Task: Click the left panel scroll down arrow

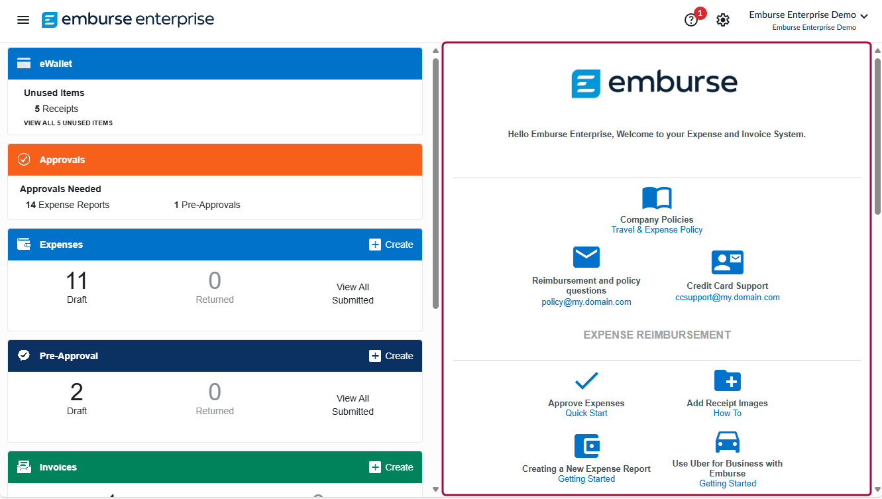Action: pos(435,490)
